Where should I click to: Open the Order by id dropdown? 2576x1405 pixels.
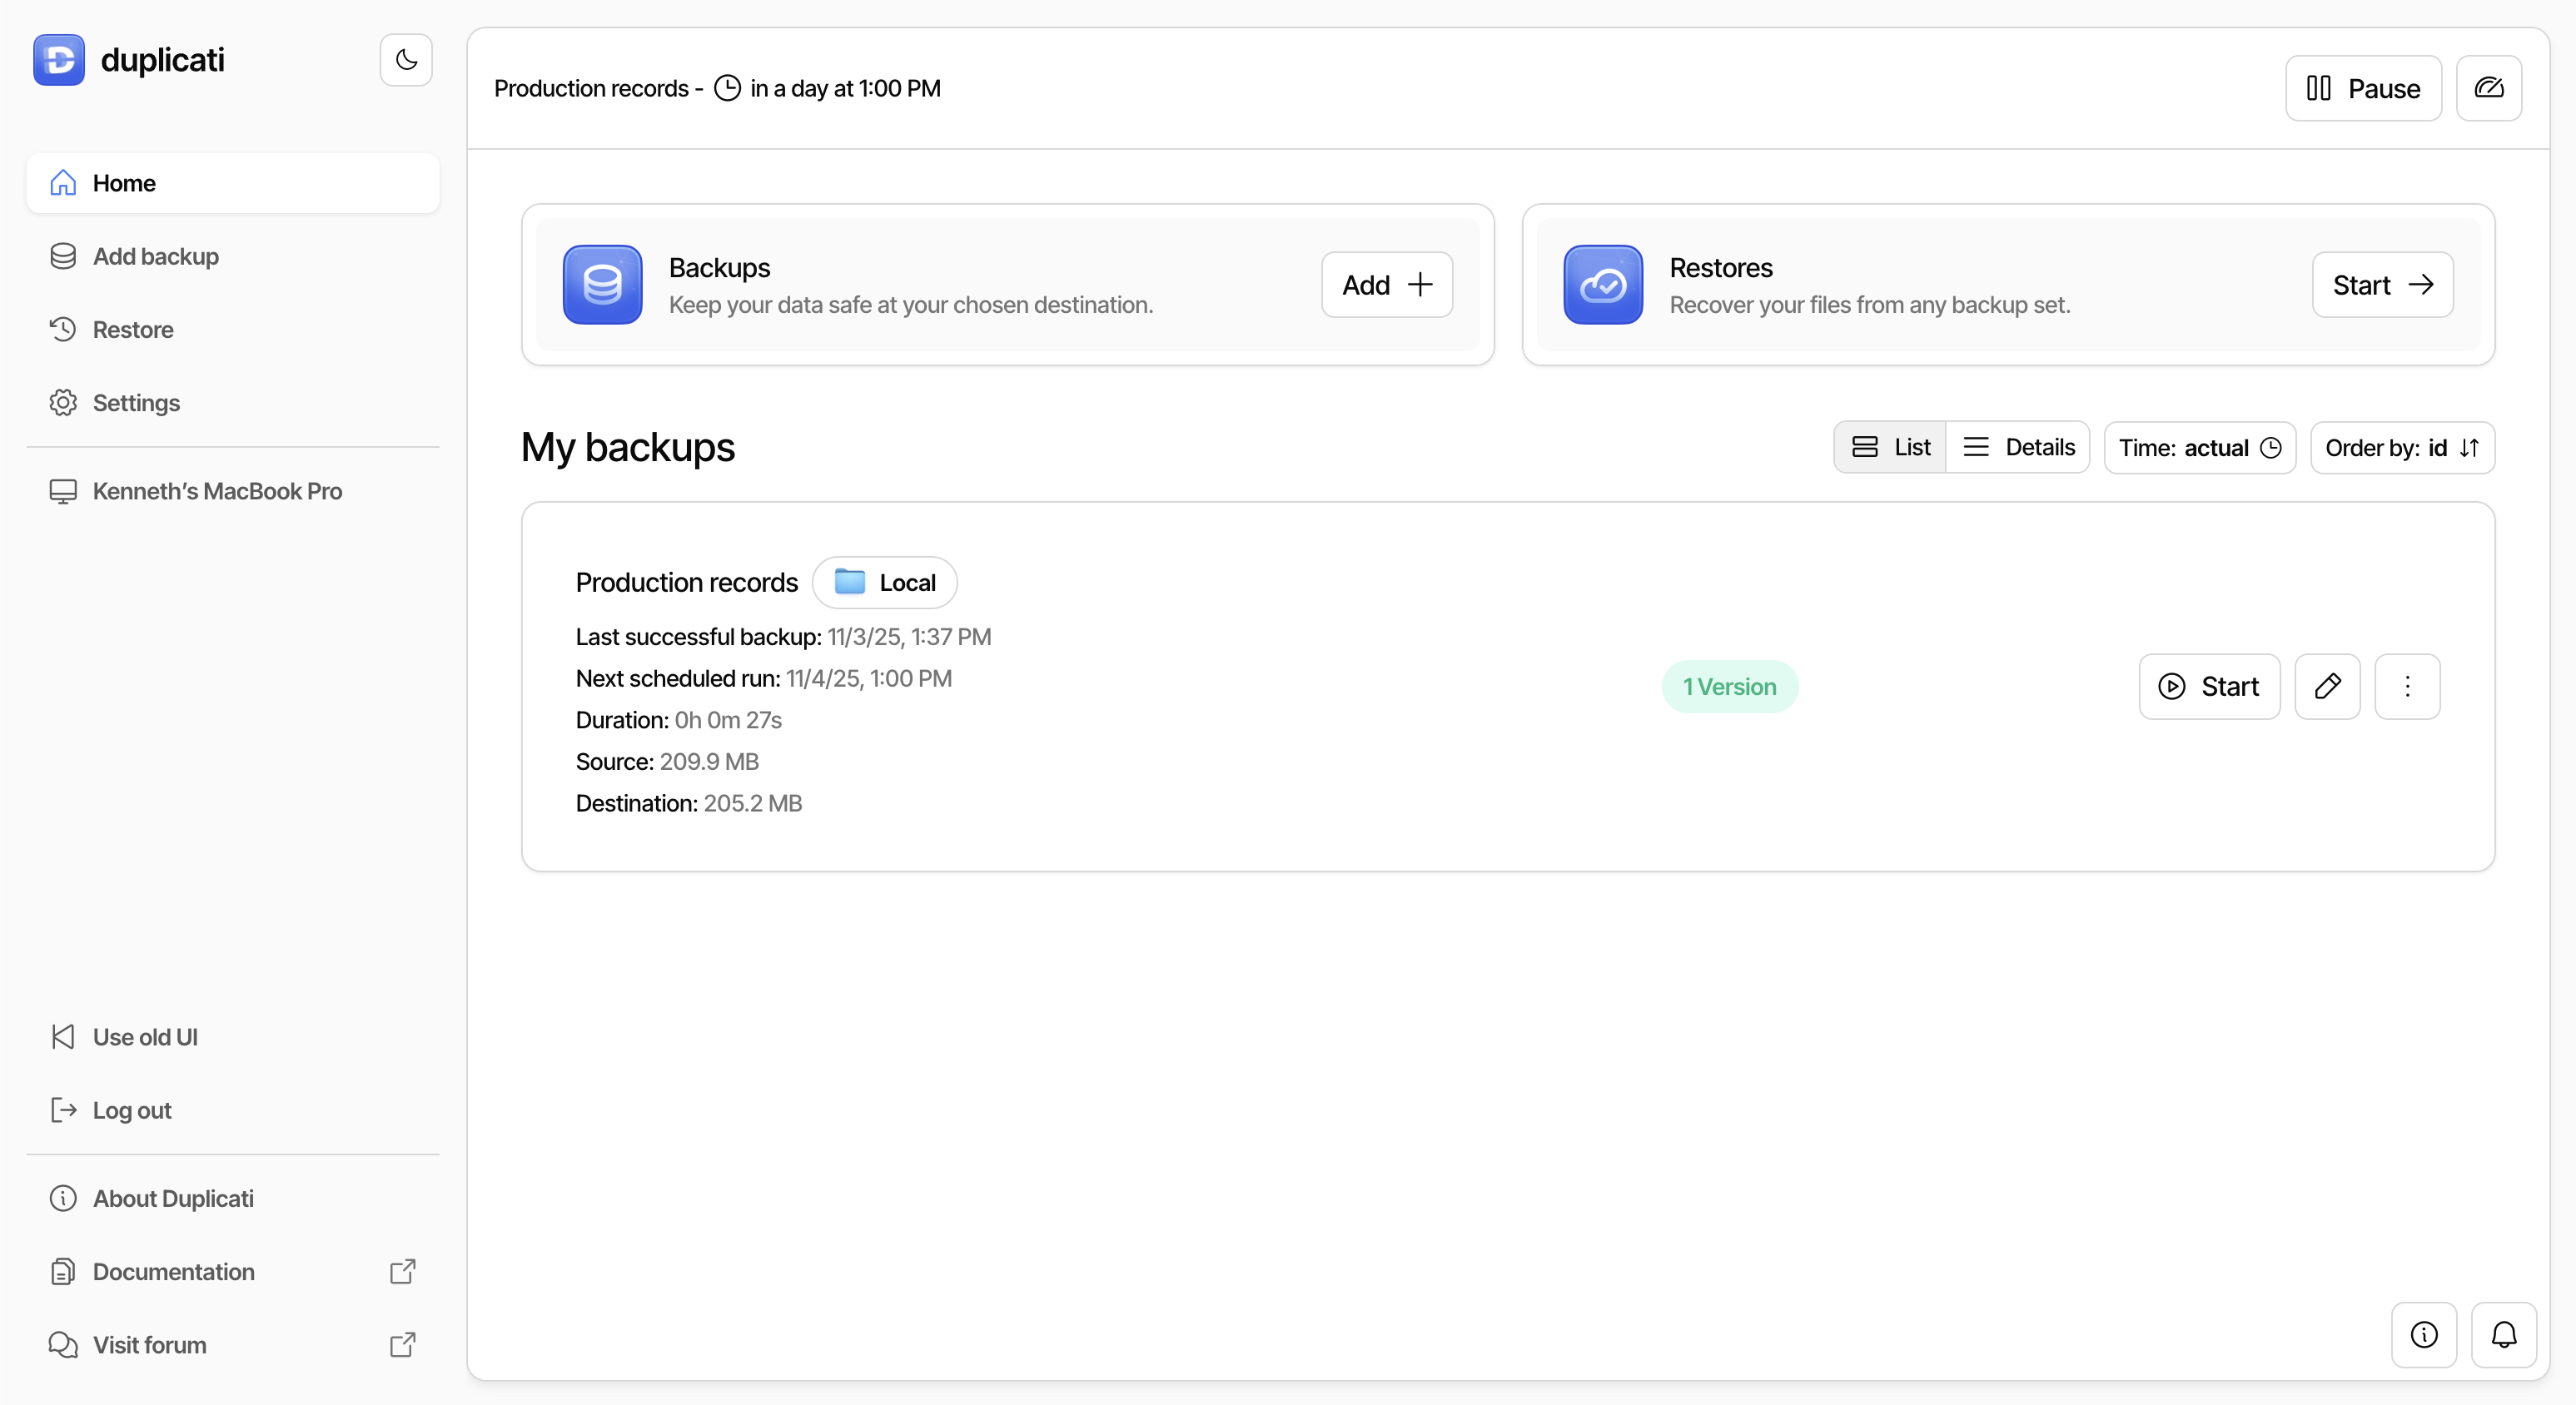tap(2401, 447)
